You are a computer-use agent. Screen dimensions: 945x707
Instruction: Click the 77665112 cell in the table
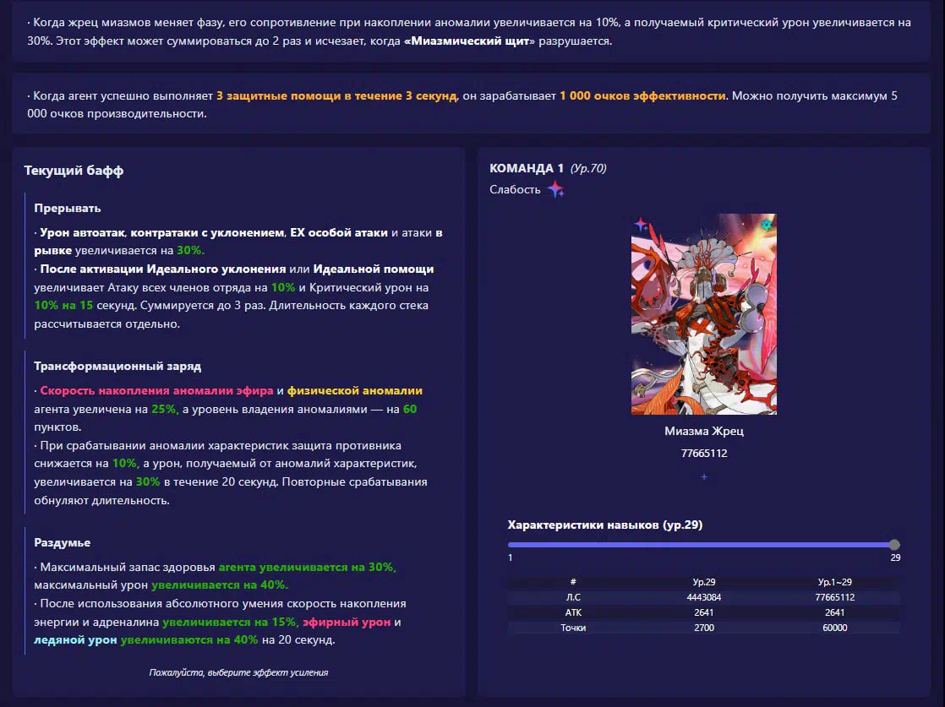[x=835, y=597]
